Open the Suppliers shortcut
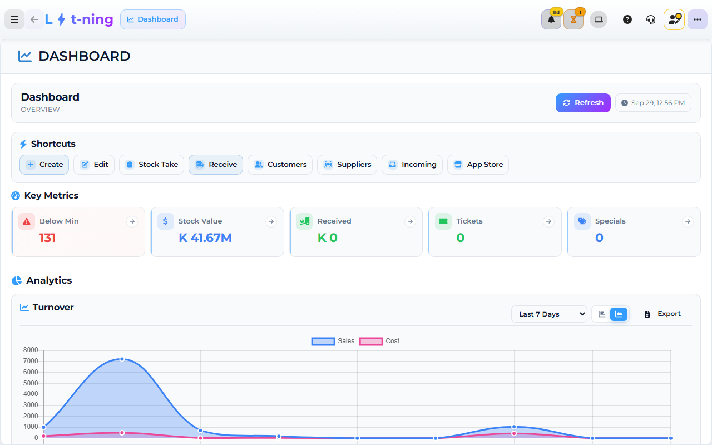 pyautogui.click(x=347, y=165)
